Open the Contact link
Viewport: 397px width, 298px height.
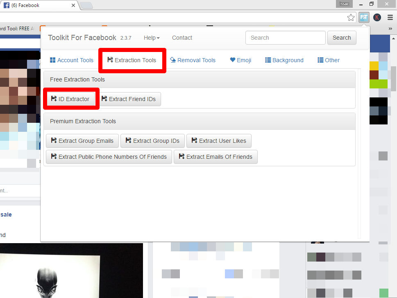pos(182,38)
